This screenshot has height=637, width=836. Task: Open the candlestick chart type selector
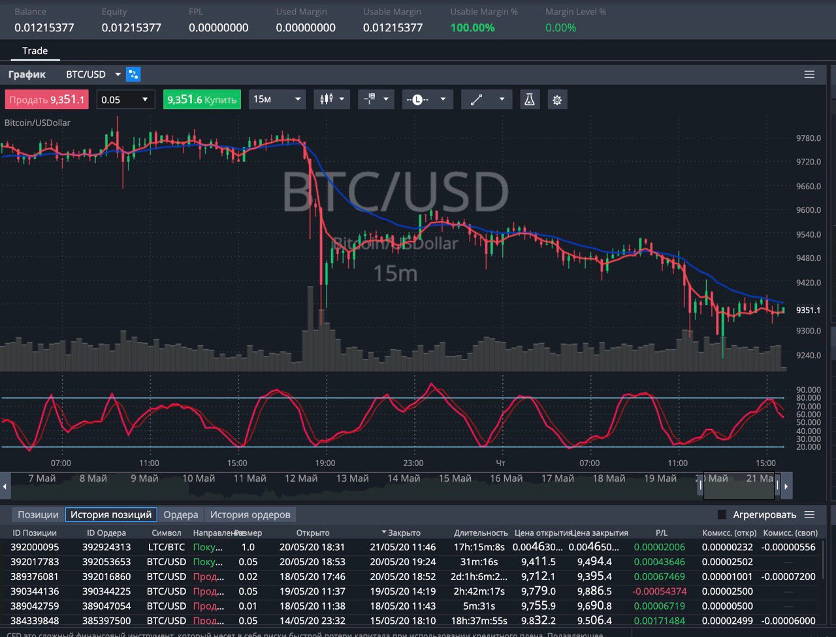[332, 99]
